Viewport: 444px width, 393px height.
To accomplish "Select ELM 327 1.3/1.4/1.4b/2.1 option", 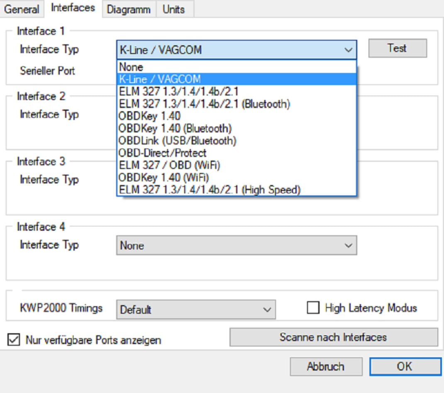I will [x=237, y=91].
